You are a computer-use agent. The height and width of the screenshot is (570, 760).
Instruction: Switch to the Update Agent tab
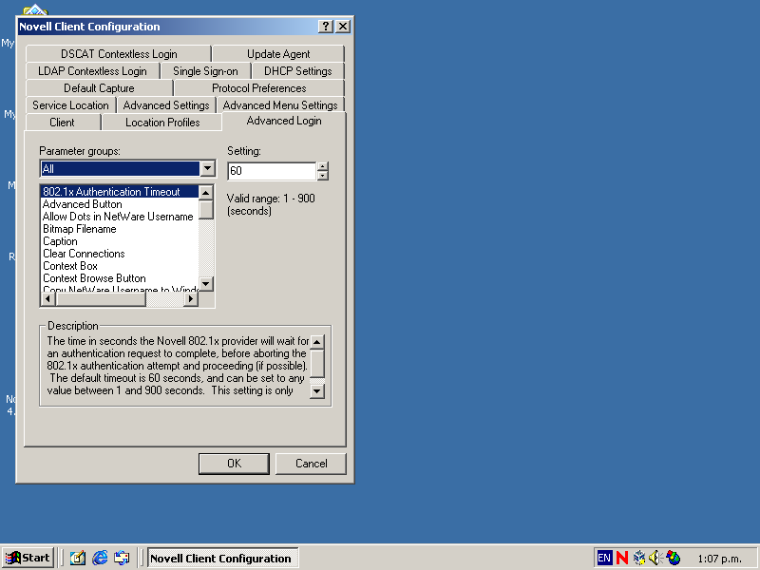278,54
